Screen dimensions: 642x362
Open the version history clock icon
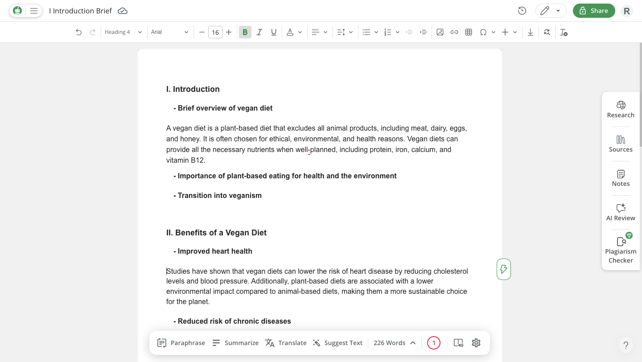pos(522,11)
